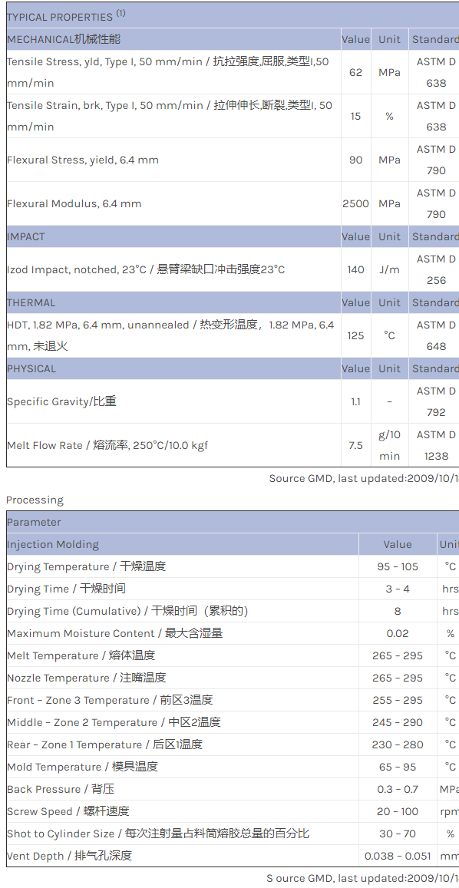
Task: Select the Tensile Strain brk row
Action: (233, 116)
